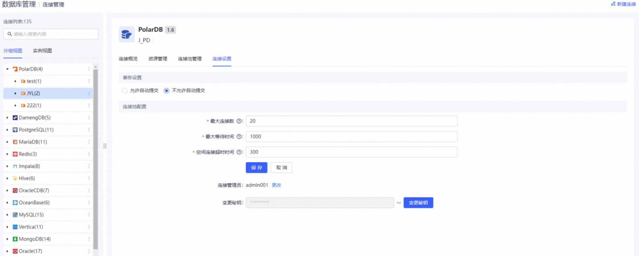639x256 pixels.
Task: Click the DamengDB database type icon
Action: [15, 118]
